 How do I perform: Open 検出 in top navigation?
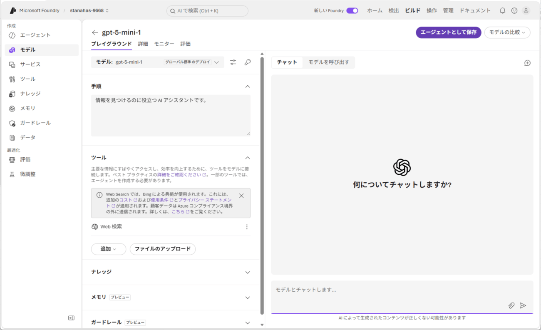coord(394,10)
